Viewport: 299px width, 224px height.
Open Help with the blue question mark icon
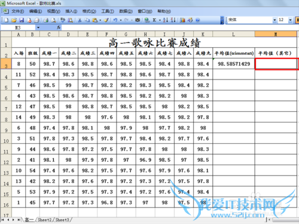(x=197, y=20)
